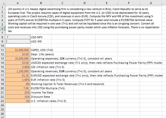
Task: Select column A header
Action: click(x=18, y=3)
